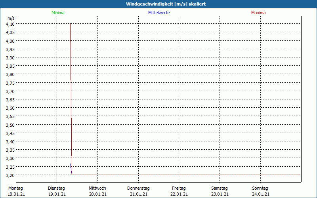Click the 'Sonntag' day label
The height and width of the screenshot is (198, 317).
[260, 188]
